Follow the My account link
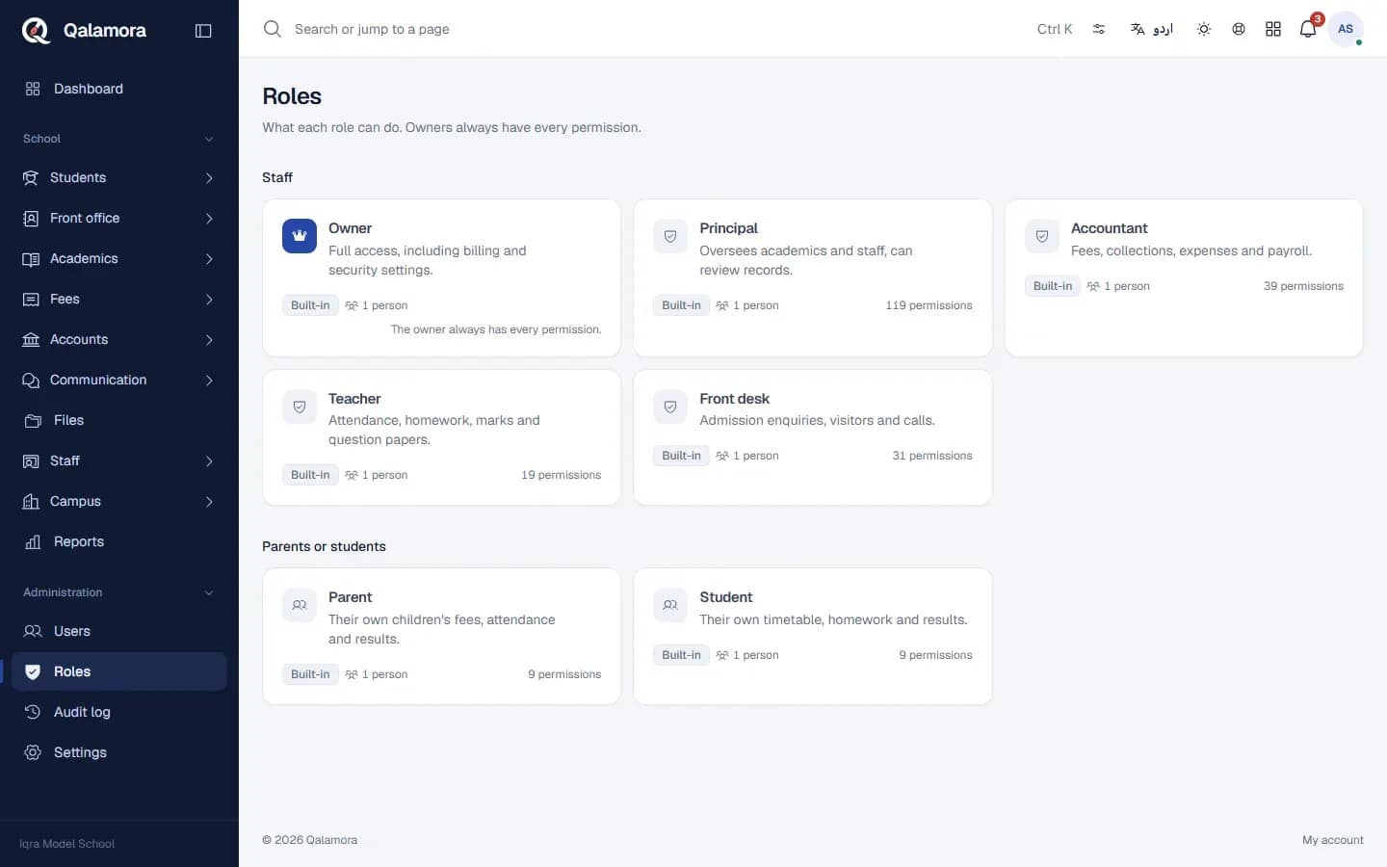The image size is (1387, 867). click(1333, 840)
